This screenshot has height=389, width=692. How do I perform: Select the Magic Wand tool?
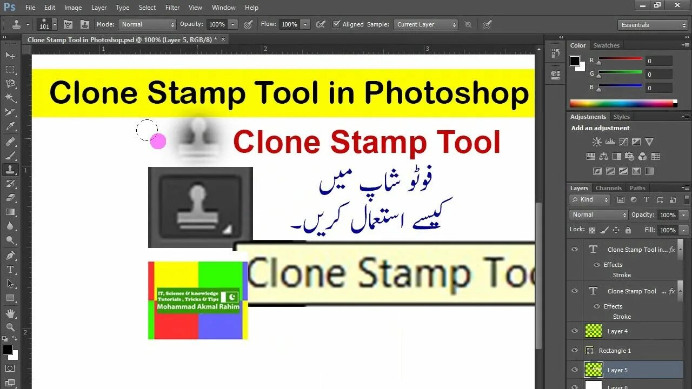pos(10,98)
